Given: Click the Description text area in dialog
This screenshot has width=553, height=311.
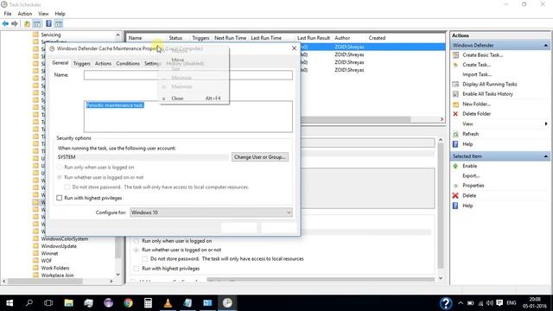Looking at the screenshot, I should coord(188,117).
